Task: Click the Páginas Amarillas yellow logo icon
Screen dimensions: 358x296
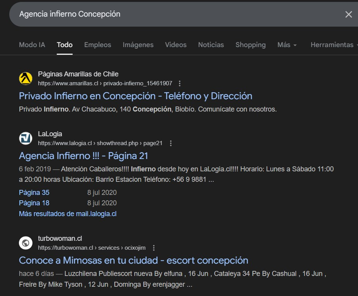Action: (25, 78)
